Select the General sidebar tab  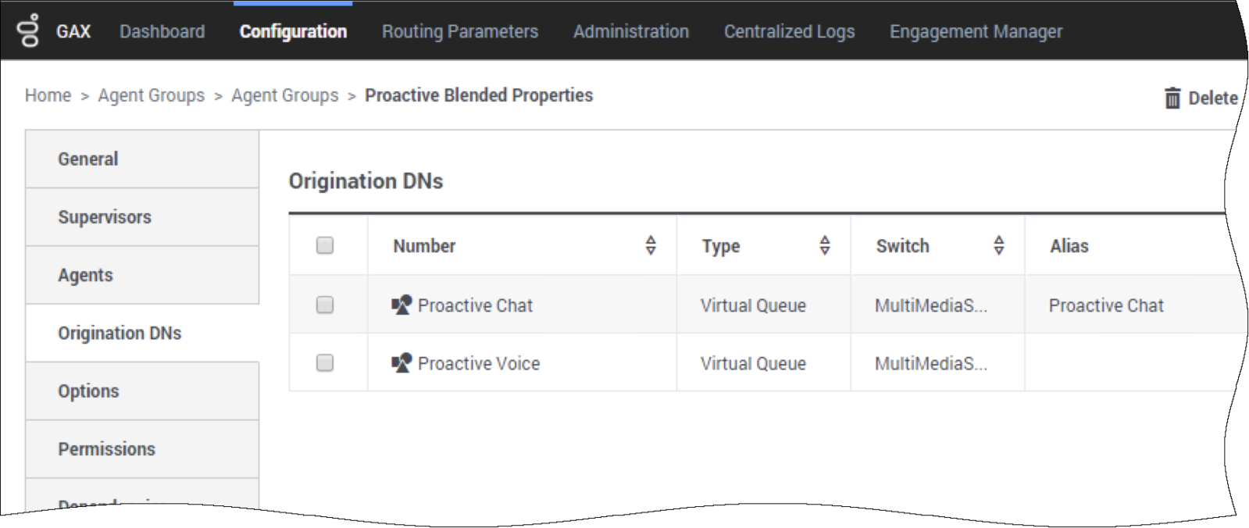tap(142, 159)
